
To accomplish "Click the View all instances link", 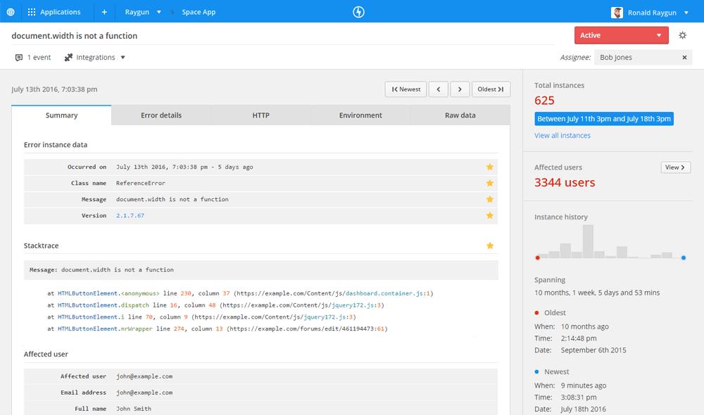I will [562, 136].
